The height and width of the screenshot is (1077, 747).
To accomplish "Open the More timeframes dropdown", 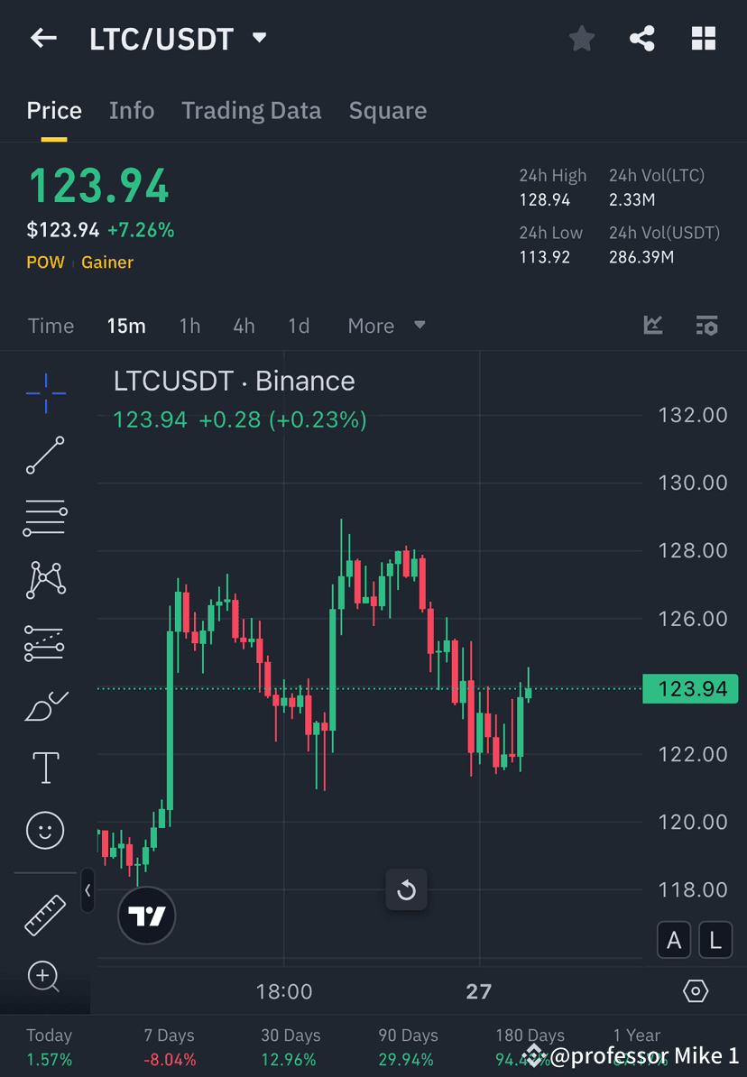I will (x=386, y=326).
